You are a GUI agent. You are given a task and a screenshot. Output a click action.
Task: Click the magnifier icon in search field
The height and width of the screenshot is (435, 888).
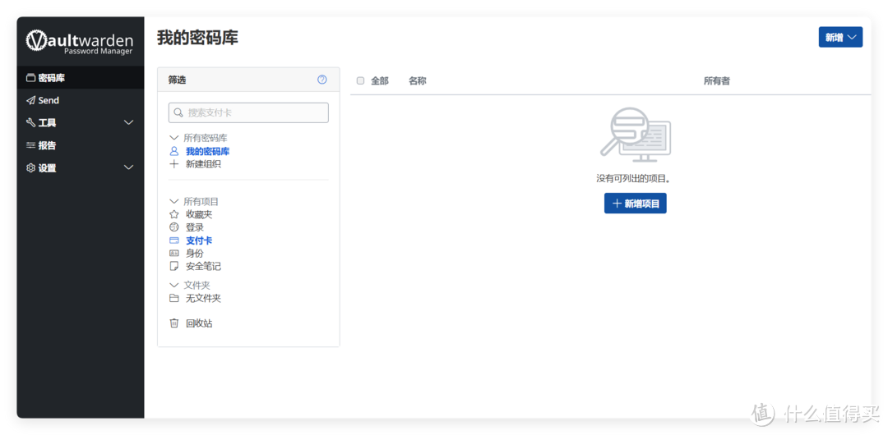(x=178, y=112)
